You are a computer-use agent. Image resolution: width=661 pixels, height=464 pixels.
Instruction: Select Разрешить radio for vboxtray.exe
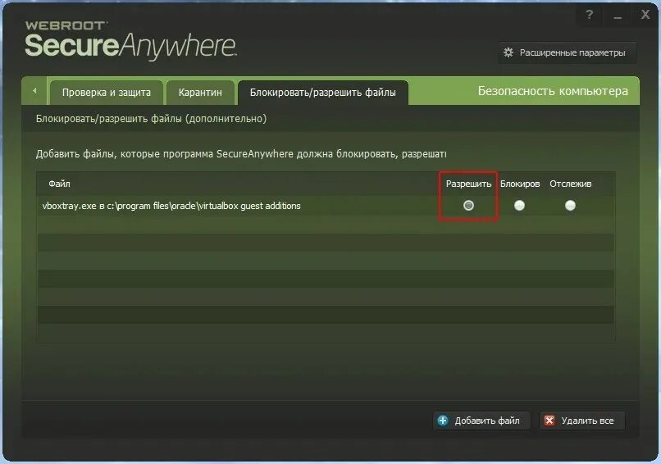click(x=468, y=205)
